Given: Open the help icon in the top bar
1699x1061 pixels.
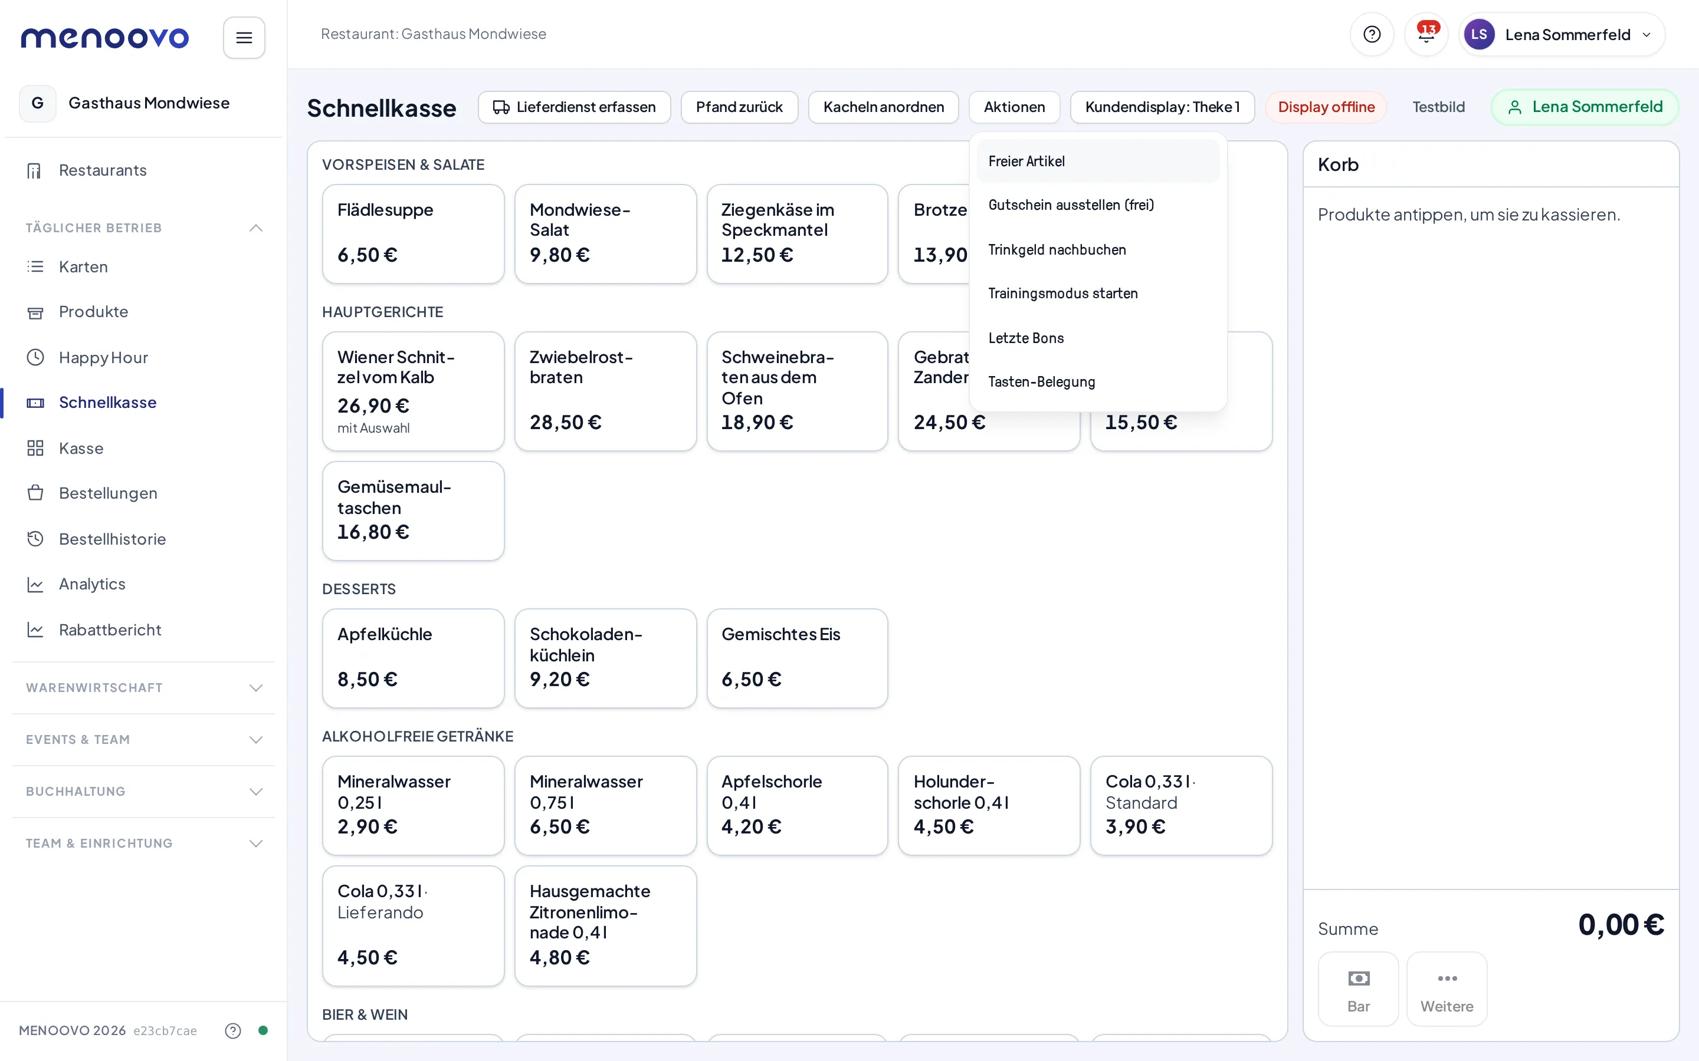Looking at the screenshot, I should tap(1371, 34).
